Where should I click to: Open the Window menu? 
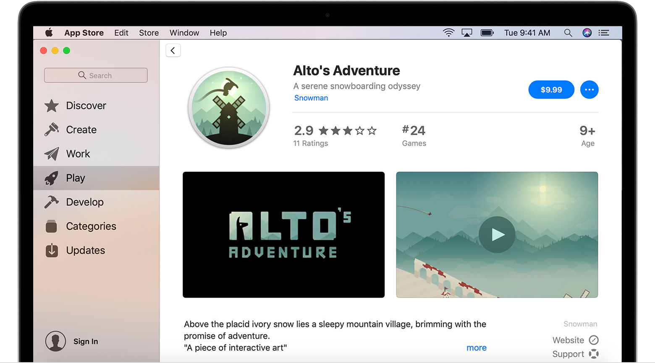[x=184, y=33]
